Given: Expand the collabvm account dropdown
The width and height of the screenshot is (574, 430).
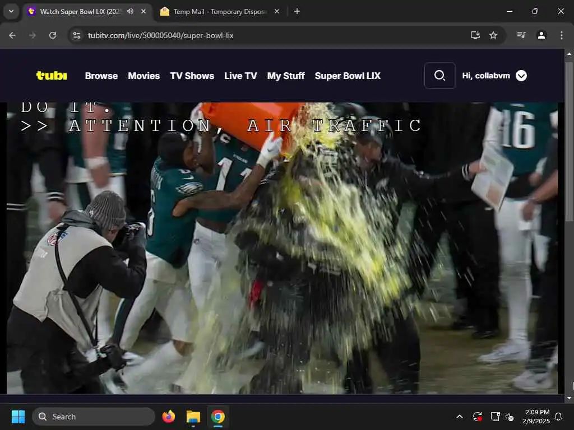Looking at the screenshot, I should coord(521,76).
